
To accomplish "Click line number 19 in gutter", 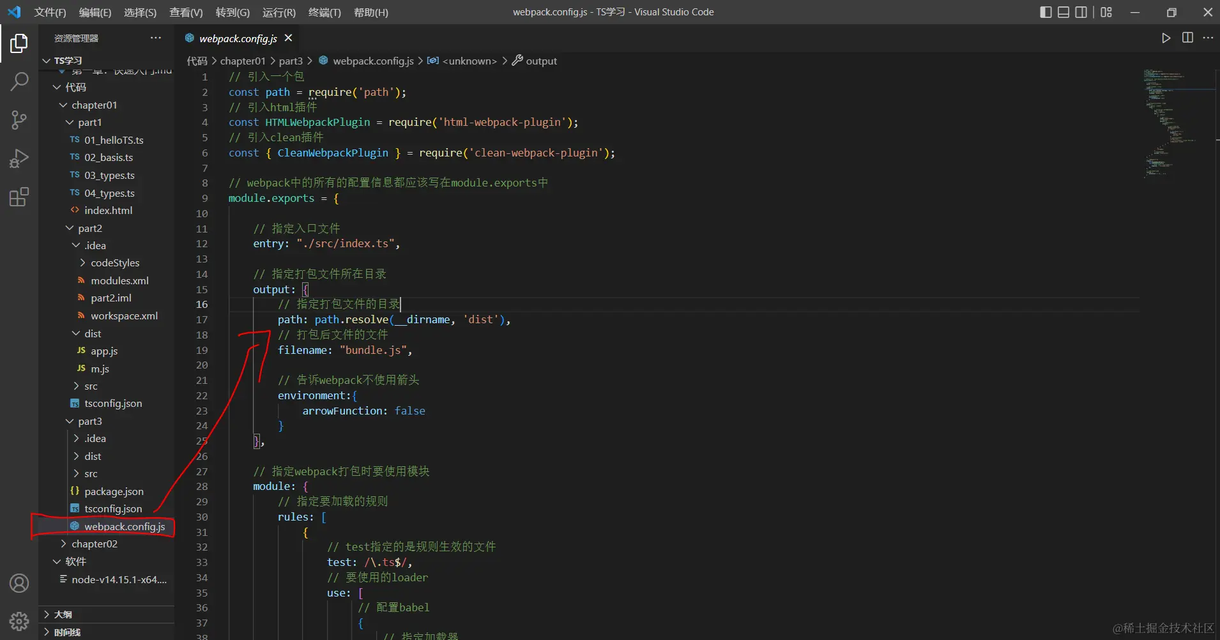I will tap(202, 350).
